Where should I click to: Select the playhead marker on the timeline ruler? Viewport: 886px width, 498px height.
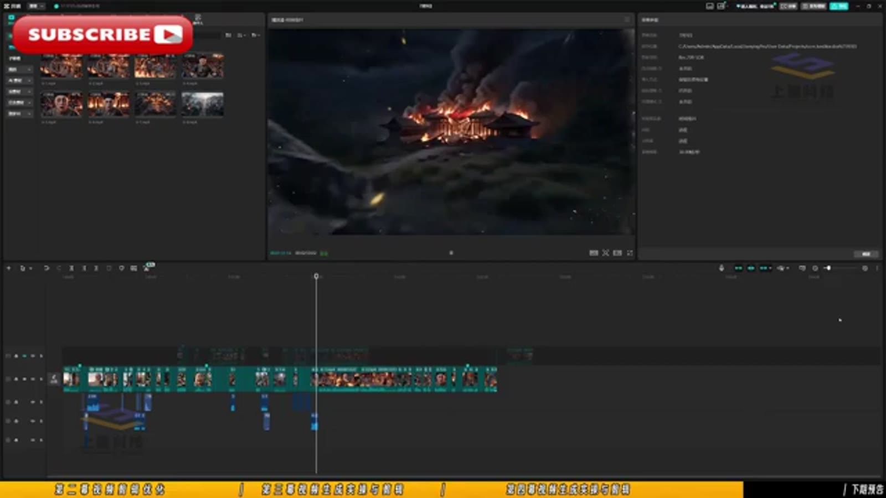(x=316, y=276)
